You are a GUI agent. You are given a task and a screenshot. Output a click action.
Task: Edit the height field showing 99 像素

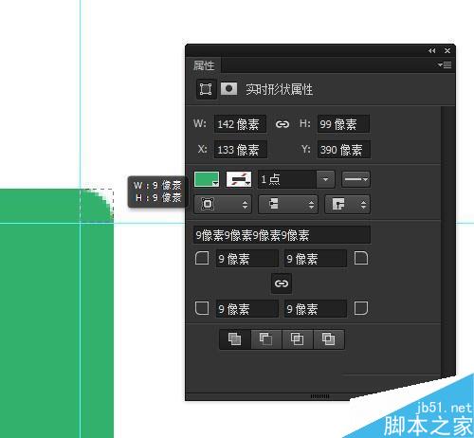coord(343,124)
